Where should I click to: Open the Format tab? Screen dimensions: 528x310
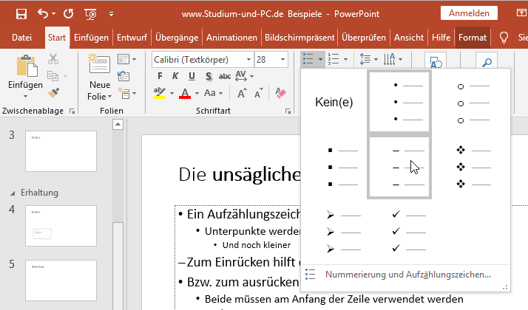[473, 38]
